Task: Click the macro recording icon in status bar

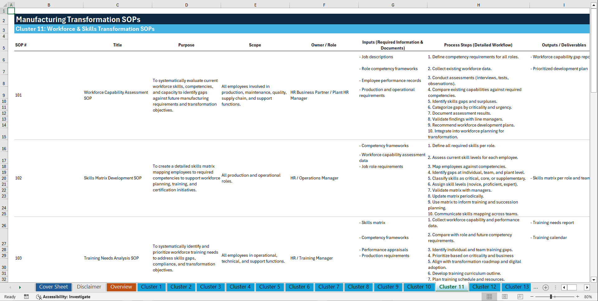Action: (x=26, y=297)
